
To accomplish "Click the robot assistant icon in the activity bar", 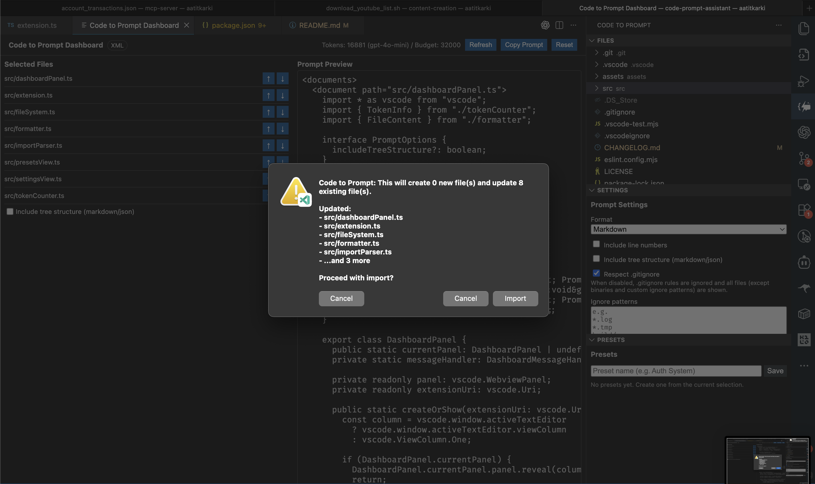I will (x=804, y=262).
